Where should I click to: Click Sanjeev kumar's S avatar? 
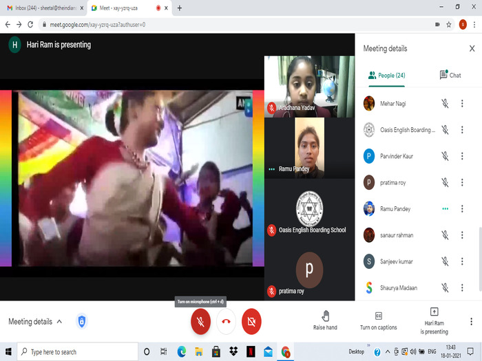369,261
